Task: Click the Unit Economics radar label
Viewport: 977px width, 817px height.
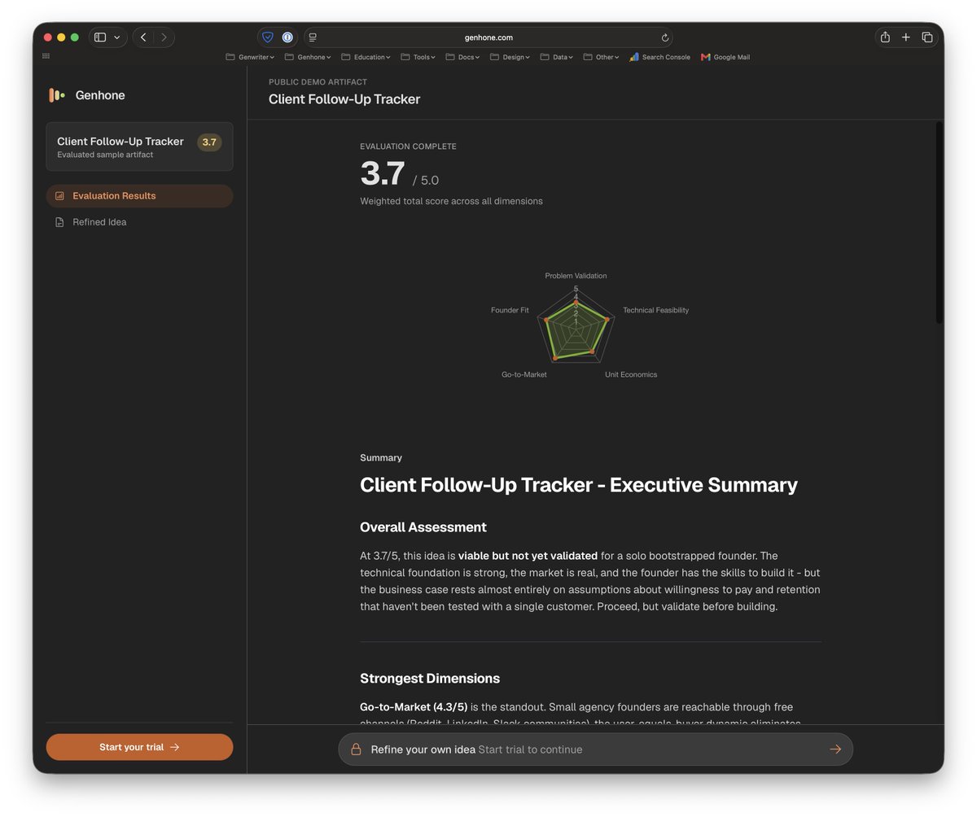Action: [x=631, y=374]
